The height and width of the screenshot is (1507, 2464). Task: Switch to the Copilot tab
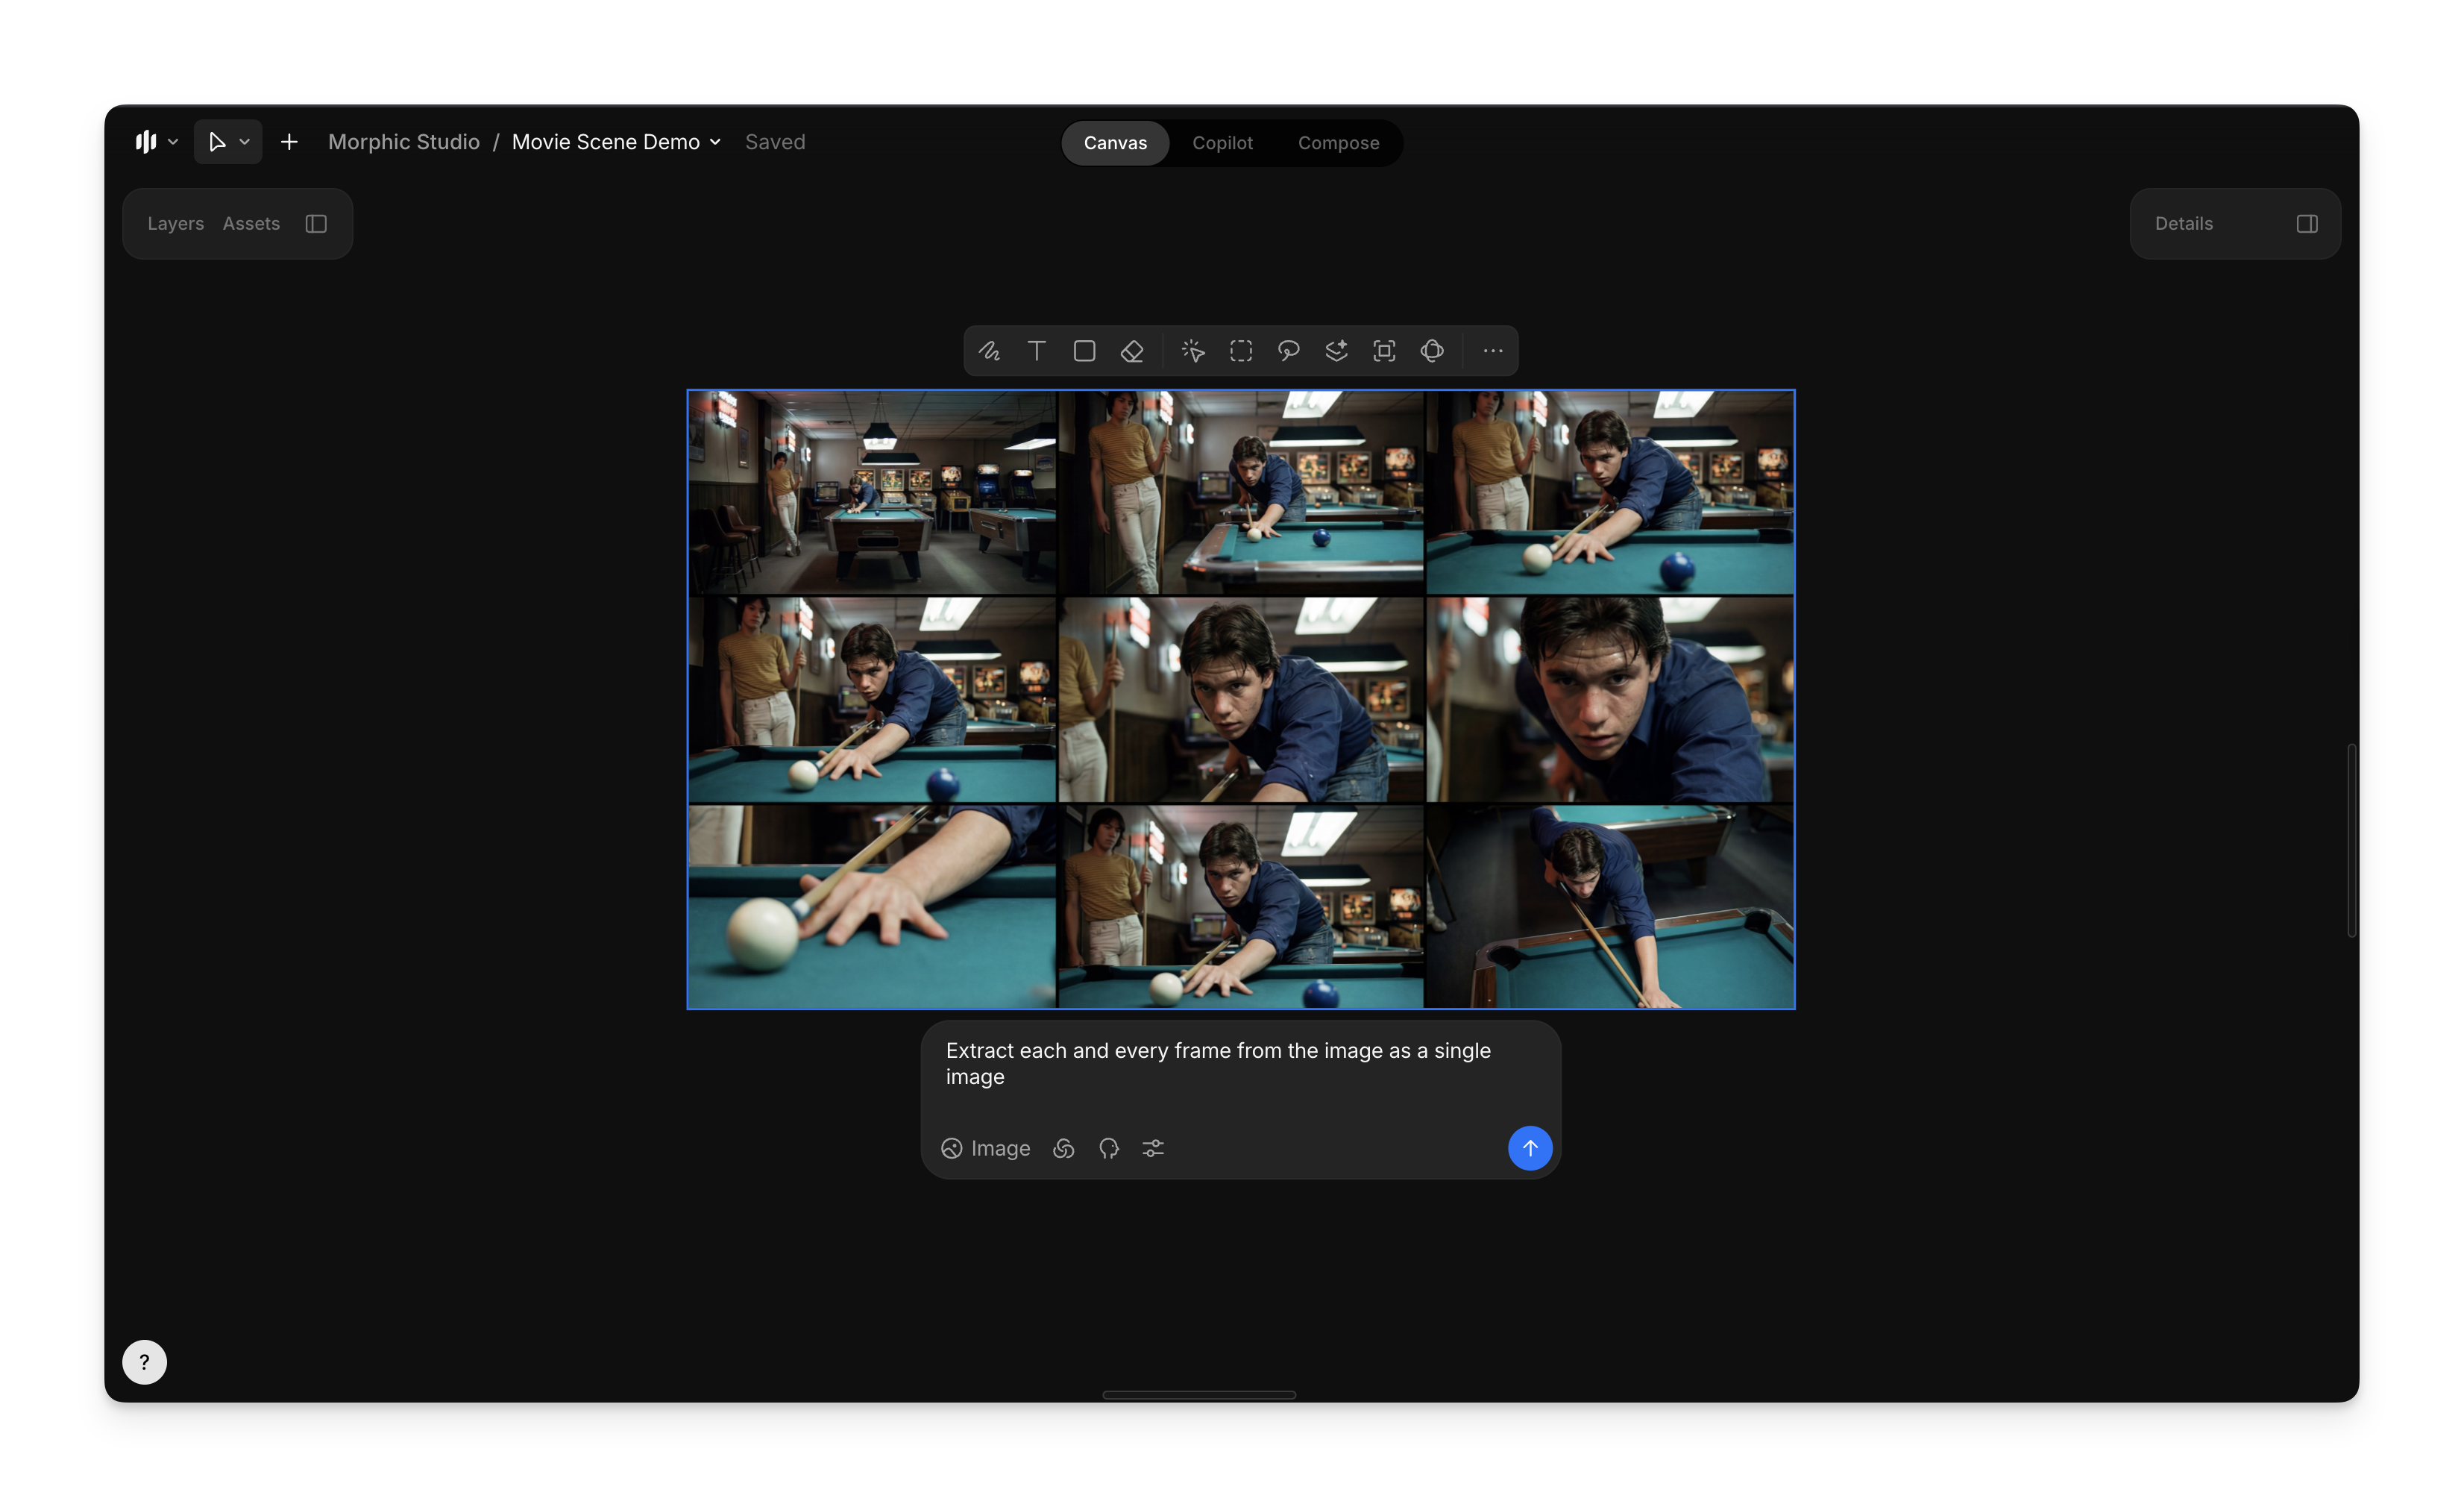[x=1222, y=143]
